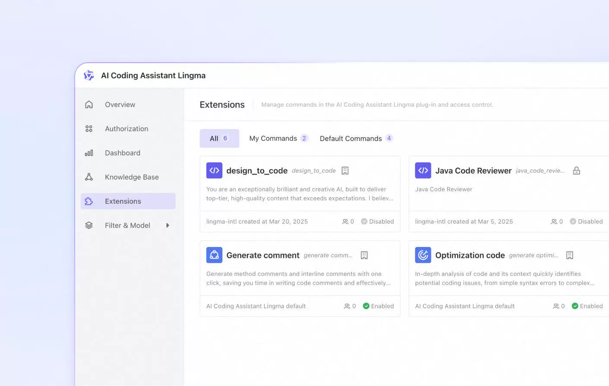Click the Authorization grid icon
Screen dimensions: 609x386
click(x=89, y=128)
